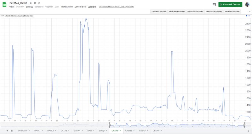The height and width of the screenshot is (134, 252).
Task: Open the Overview tab dropdown arrow
Action: pyautogui.click(x=29, y=131)
